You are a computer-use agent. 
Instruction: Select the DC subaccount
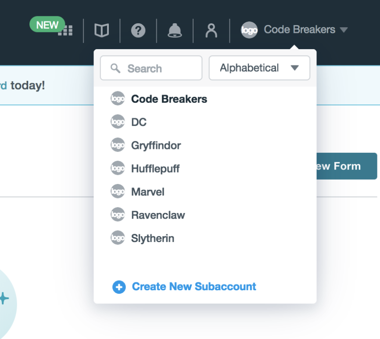(x=139, y=122)
